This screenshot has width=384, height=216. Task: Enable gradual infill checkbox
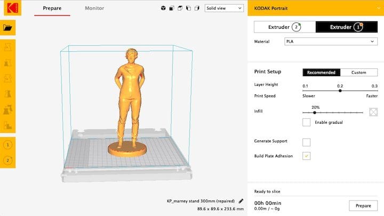[307, 122]
